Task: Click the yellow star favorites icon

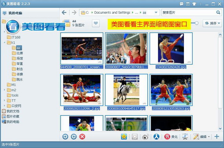Action: tap(124, 137)
